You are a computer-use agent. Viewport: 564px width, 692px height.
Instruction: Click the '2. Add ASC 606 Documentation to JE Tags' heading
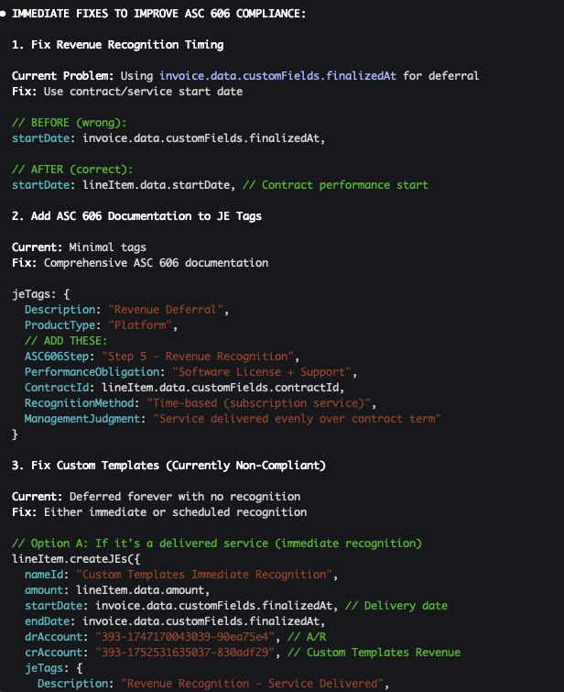(136, 216)
